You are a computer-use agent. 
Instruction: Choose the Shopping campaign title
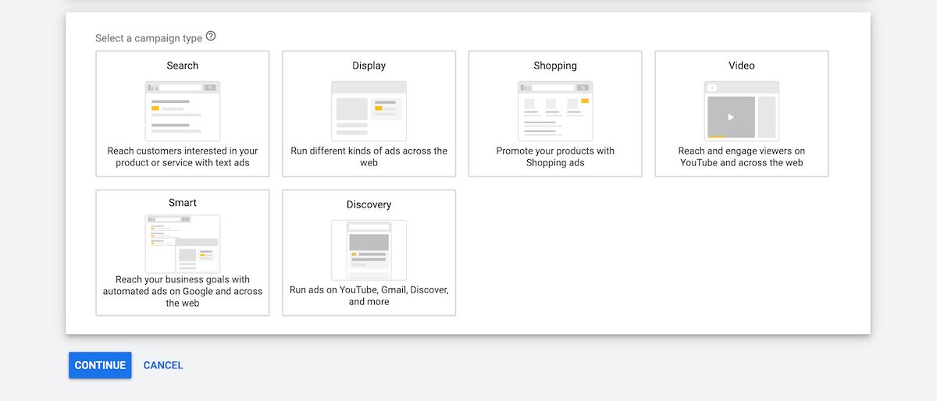coord(555,66)
